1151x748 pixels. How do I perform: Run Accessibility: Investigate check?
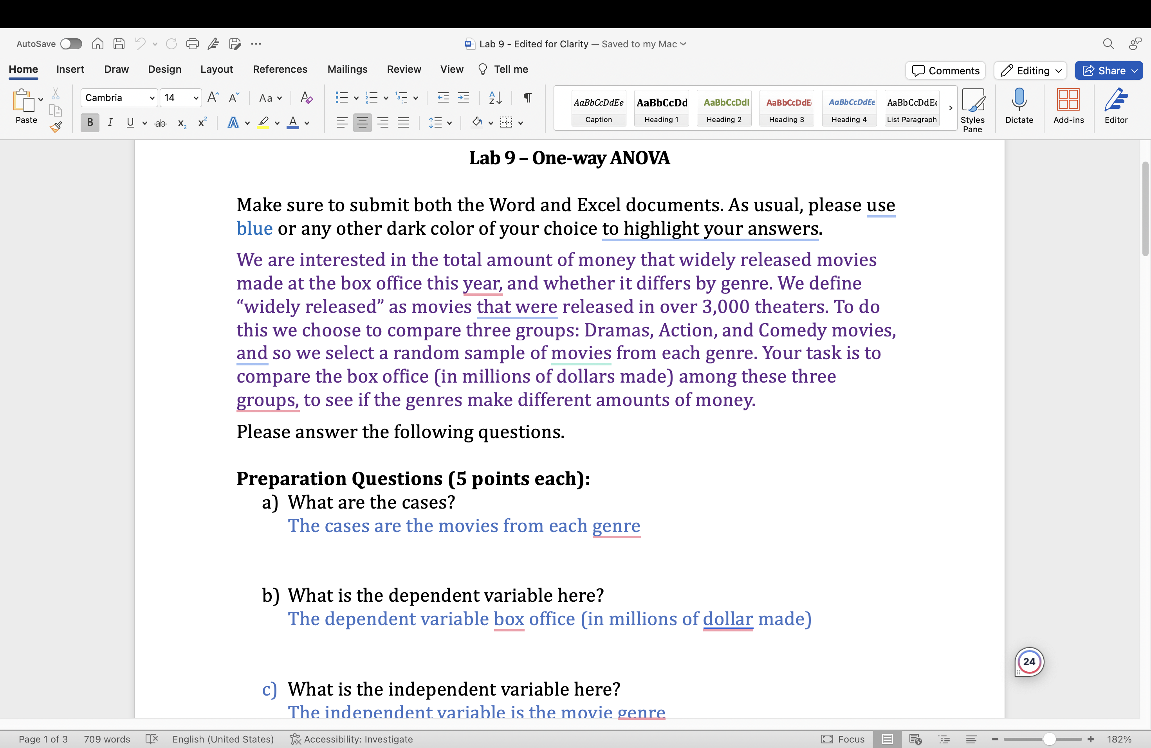[x=352, y=739]
